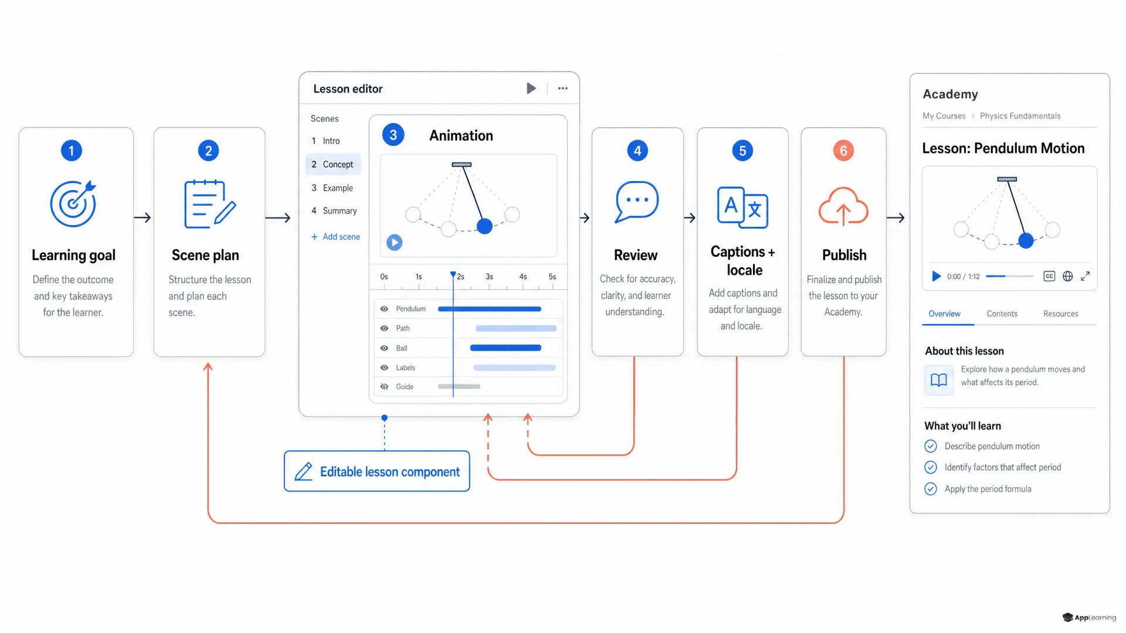Click the Editable lesson component button
Viewport: 1126px width, 633px height.
pos(377,471)
